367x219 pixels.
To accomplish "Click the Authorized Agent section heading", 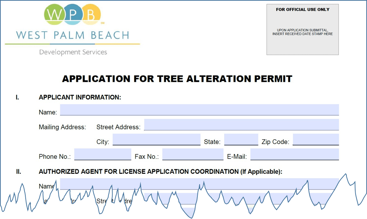I will (160, 172).
